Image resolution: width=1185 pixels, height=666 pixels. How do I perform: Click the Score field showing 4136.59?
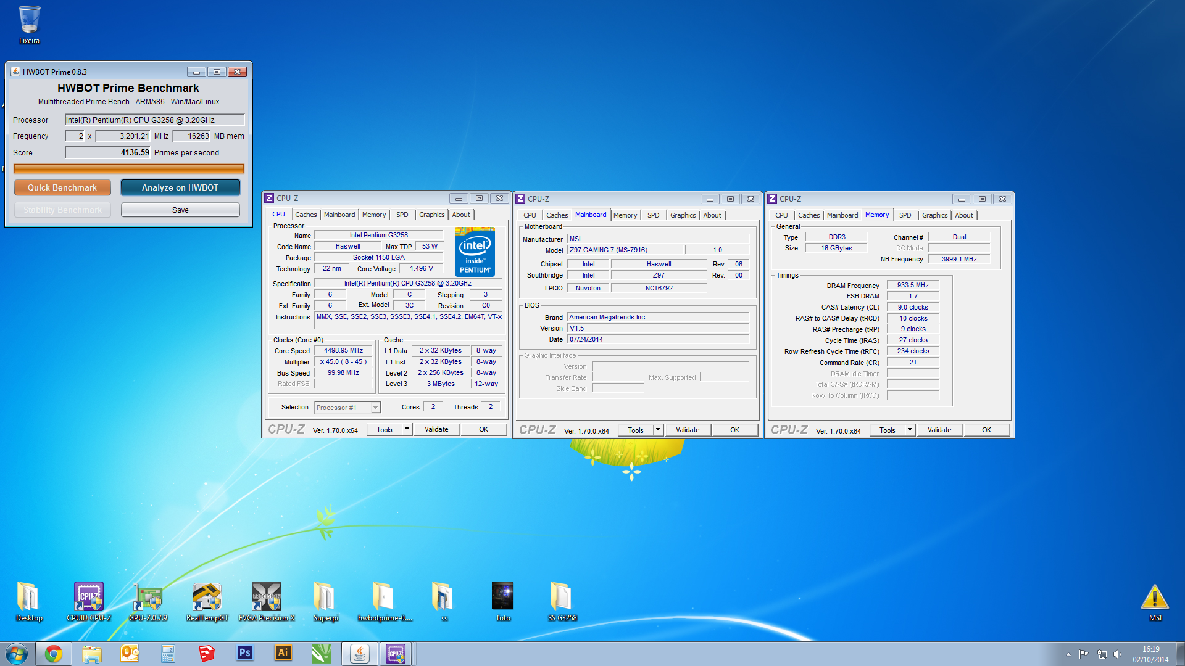tap(108, 152)
